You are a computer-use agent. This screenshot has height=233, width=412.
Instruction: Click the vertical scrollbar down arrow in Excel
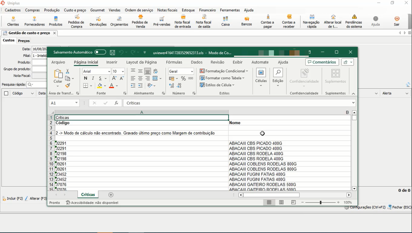pyautogui.click(x=354, y=189)
